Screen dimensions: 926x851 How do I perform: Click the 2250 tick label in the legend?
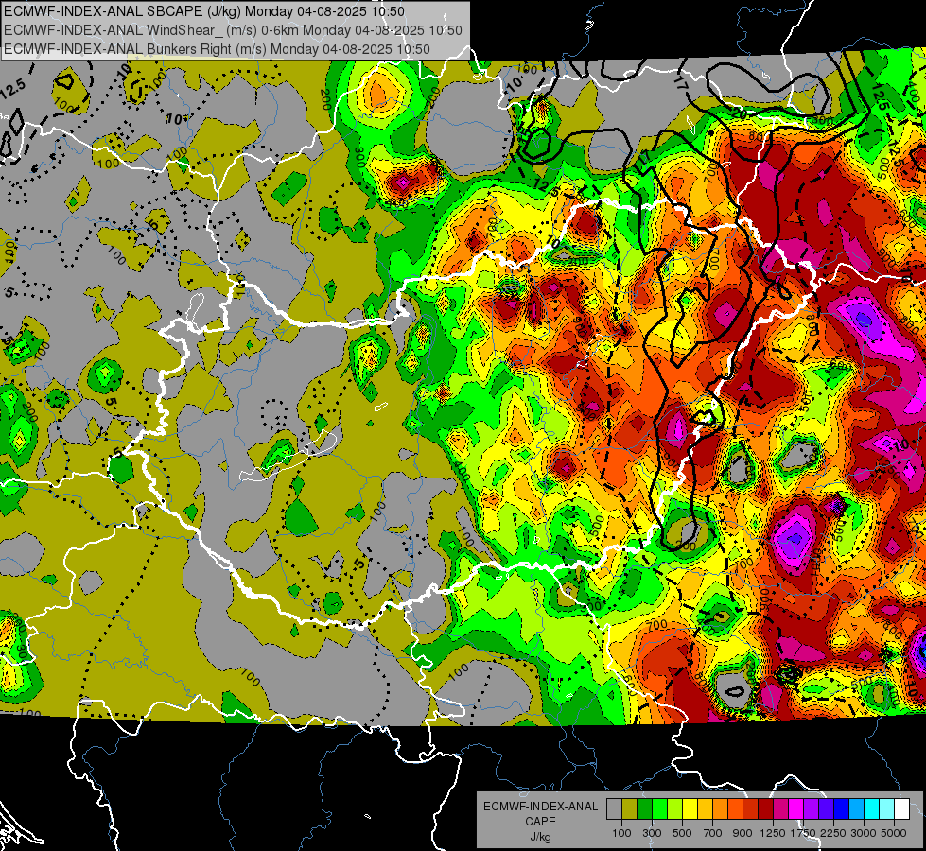tap(834, 833)
